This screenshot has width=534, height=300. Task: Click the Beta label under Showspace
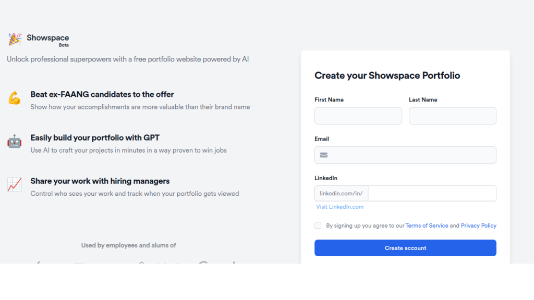pos(64,45)
